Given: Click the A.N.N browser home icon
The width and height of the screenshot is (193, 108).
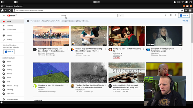Looking at the screenshot, I should point(2,10).
